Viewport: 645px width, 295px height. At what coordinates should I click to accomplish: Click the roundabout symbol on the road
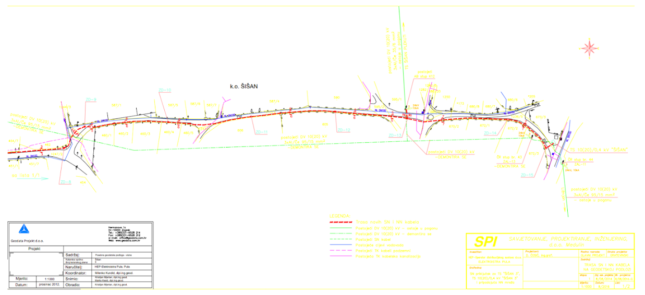(x=431, y=117)
